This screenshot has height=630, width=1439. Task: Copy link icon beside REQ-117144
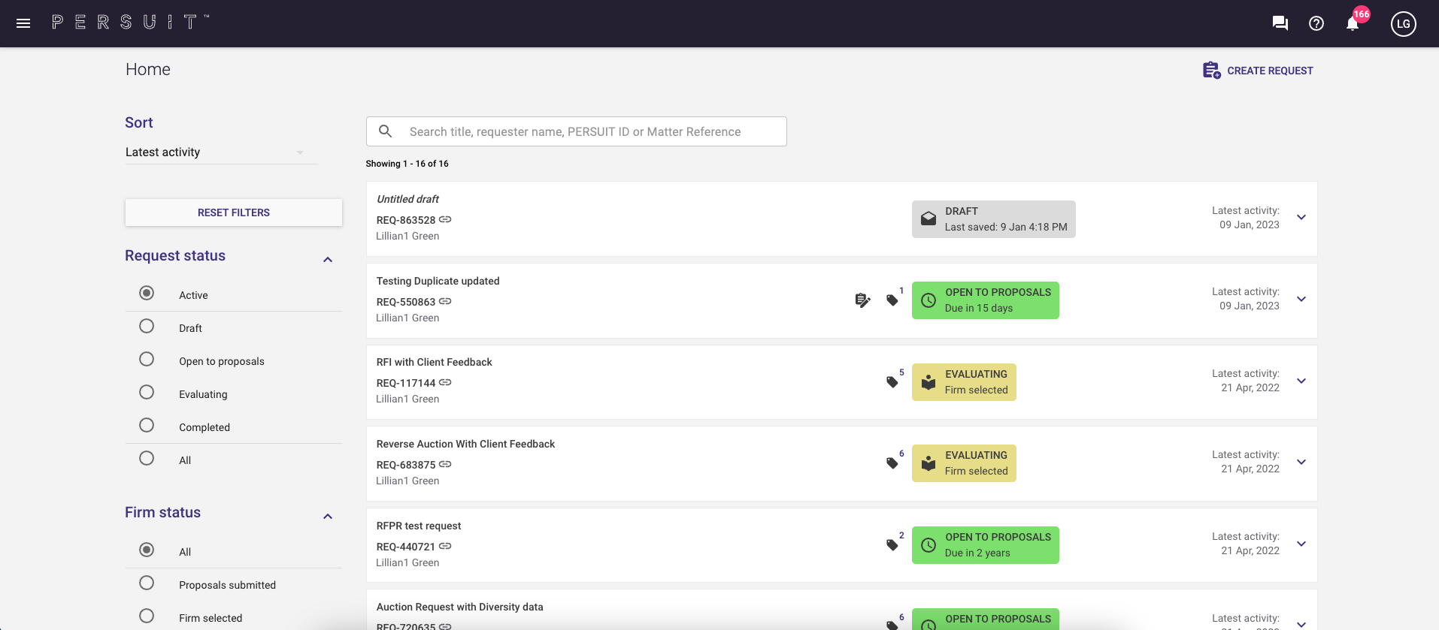click(445, 383)
